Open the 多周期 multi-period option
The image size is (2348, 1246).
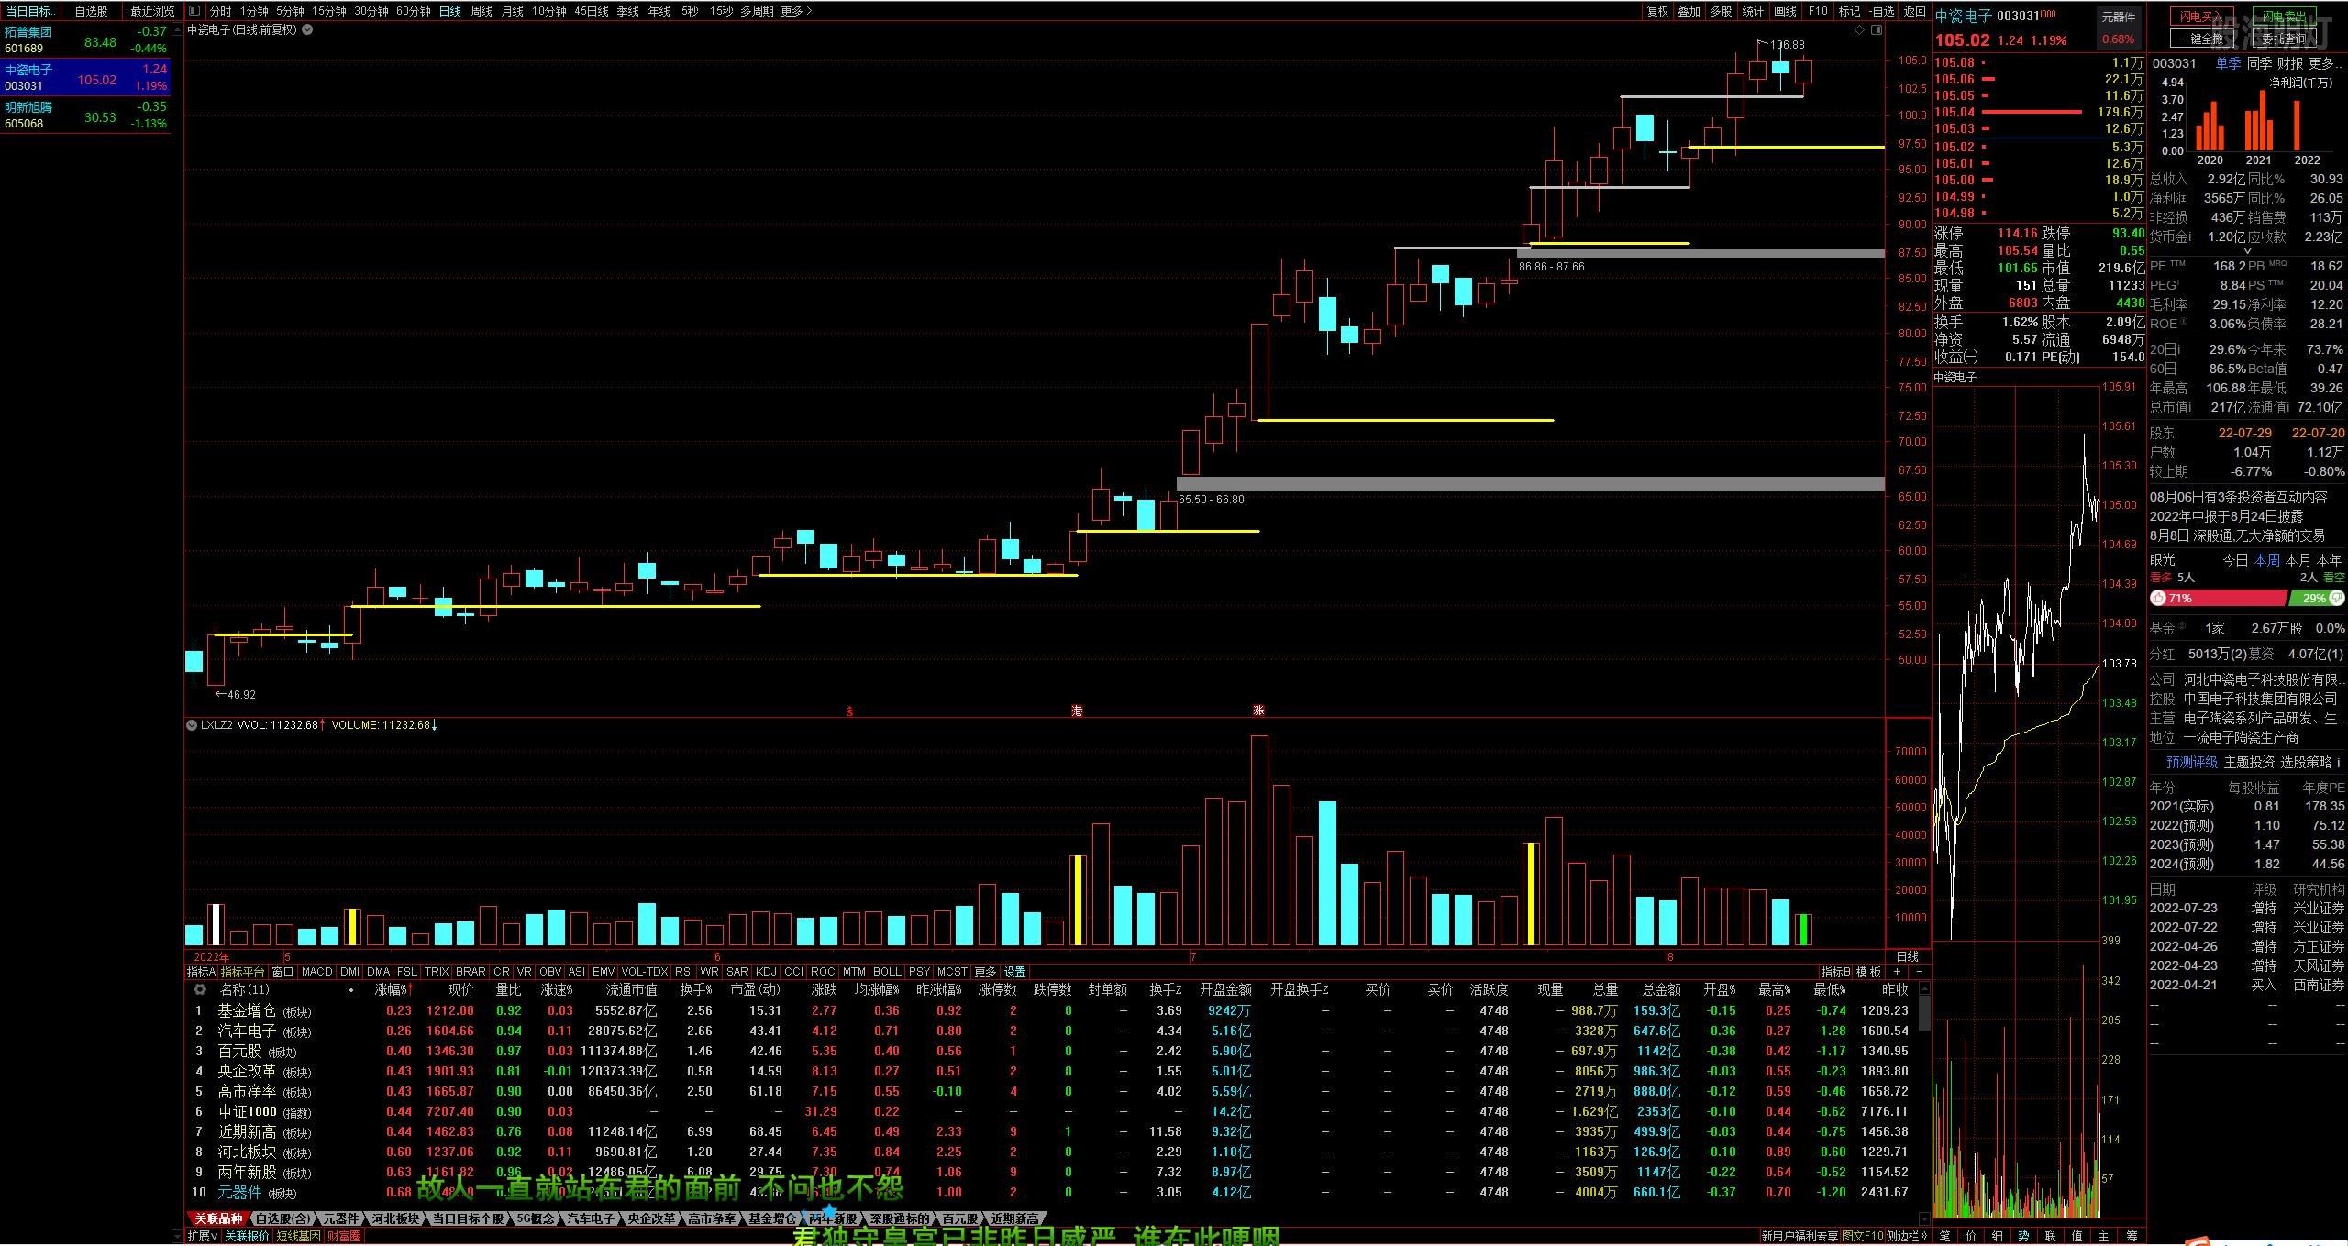[x=757, y=11]
